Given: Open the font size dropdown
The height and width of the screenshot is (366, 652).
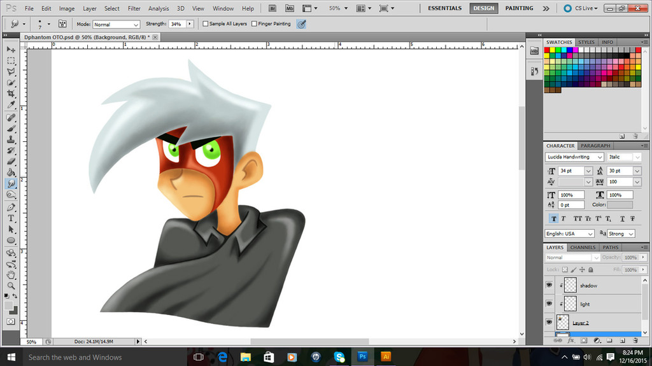Looking at the screenshot, I should coord(588,171).
